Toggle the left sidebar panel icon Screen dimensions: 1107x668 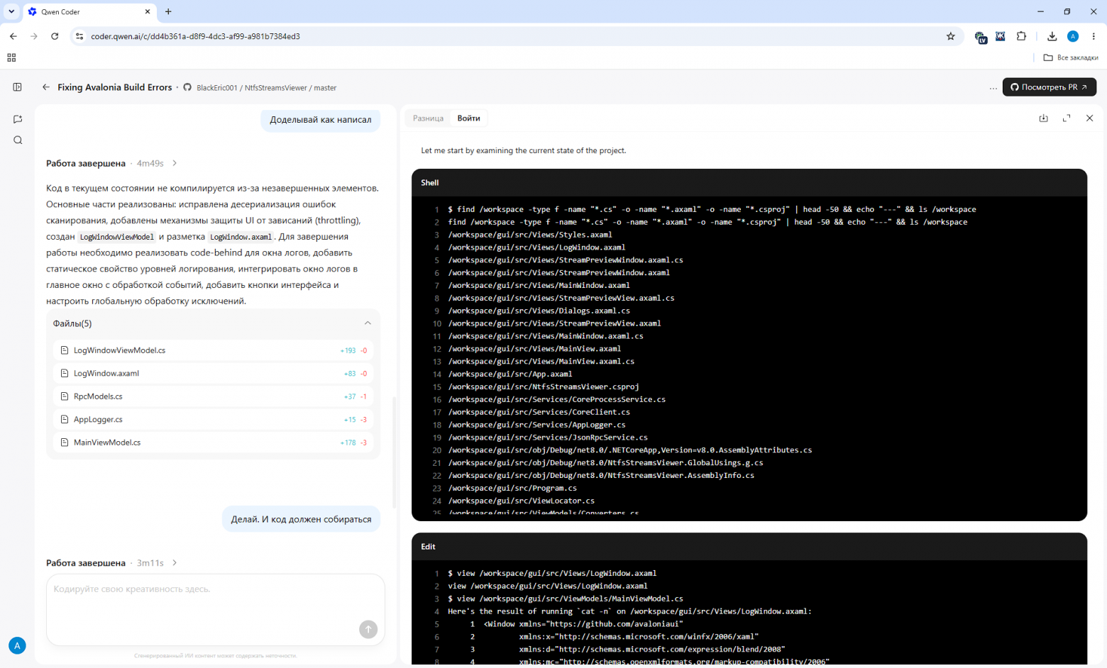(x=17, y=87)
